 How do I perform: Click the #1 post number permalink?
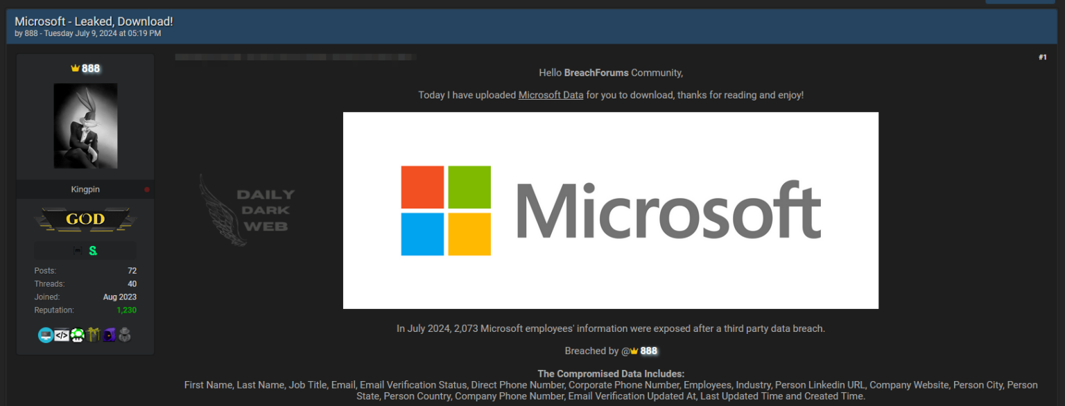click(1043, 58)
